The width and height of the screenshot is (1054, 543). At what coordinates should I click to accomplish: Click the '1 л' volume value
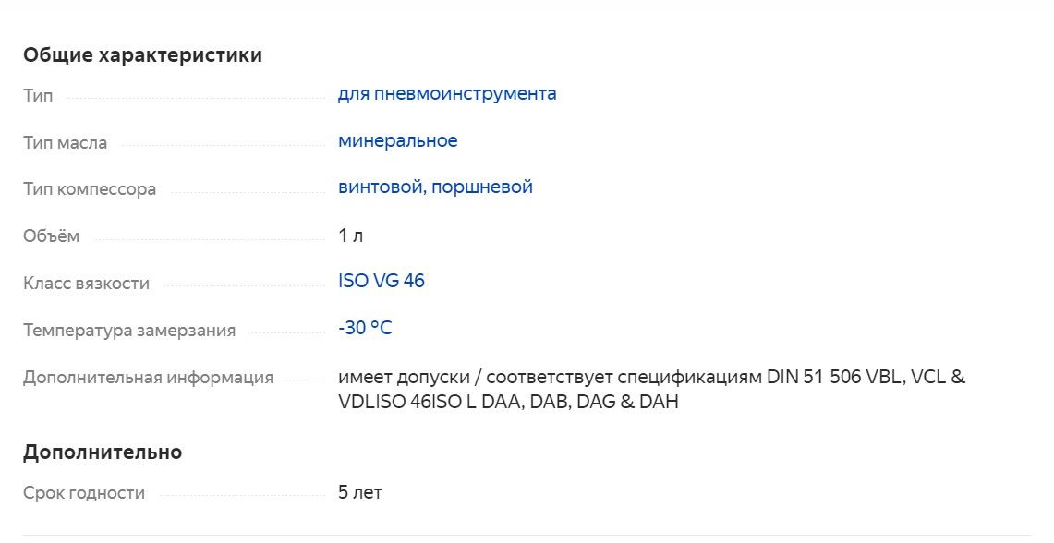tap(351, 235)
